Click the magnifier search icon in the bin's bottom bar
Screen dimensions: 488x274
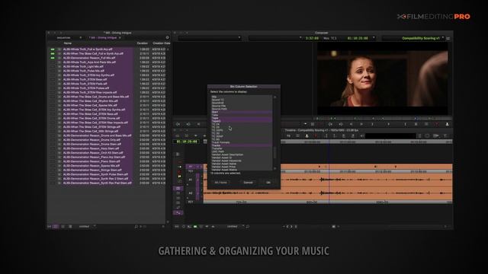coord(136,227)
